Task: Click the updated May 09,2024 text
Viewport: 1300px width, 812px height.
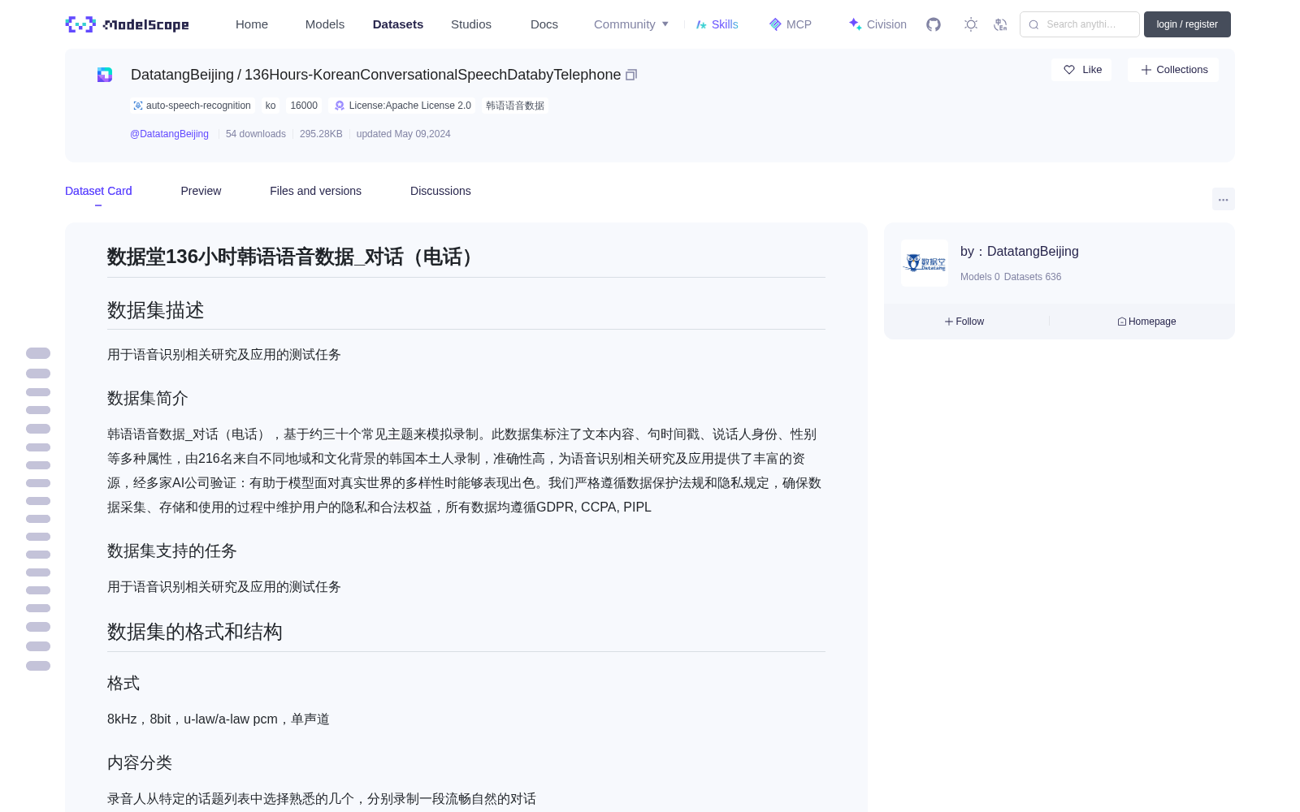Action: 403,134
